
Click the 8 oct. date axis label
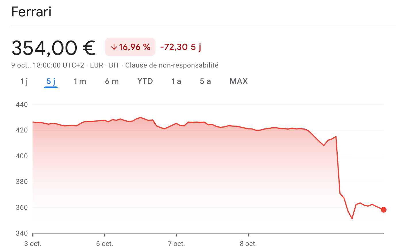click(248, 244)
